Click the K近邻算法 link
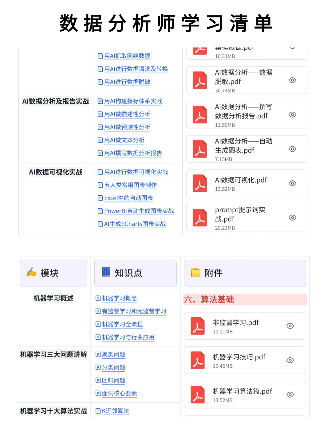332x443 pixels. click(115, 411)
